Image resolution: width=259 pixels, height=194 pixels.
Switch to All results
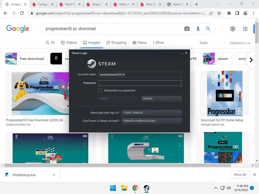[x=50, y=42]
